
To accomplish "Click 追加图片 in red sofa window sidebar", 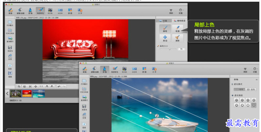I will tap(10, 39).
